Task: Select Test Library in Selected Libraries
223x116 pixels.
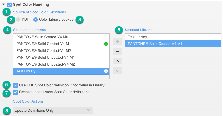Action: pos(173,37)
